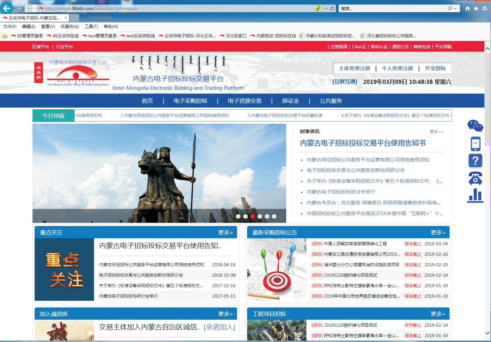Open the 河北张家口 bookmark

233,36
